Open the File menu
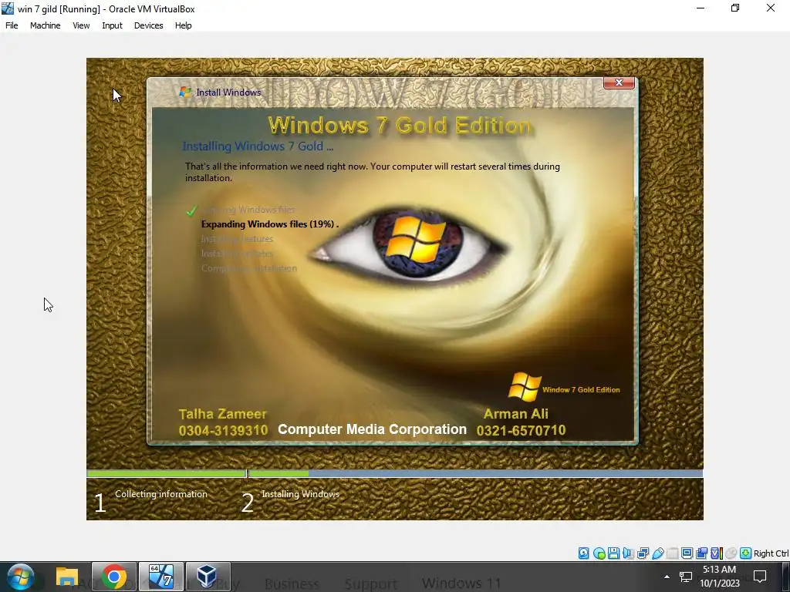Screen dimensions: 790x592 tap(12, 25)
